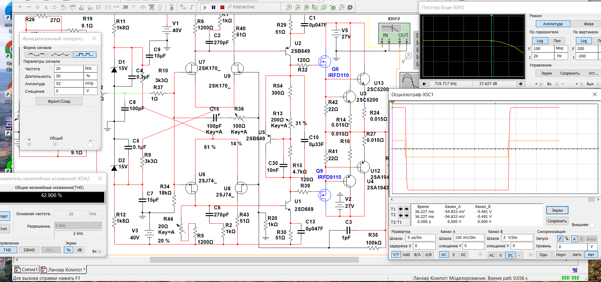Open the MISC component group
The width and height of the screenshot is (601, 282).
pos(117,7)
